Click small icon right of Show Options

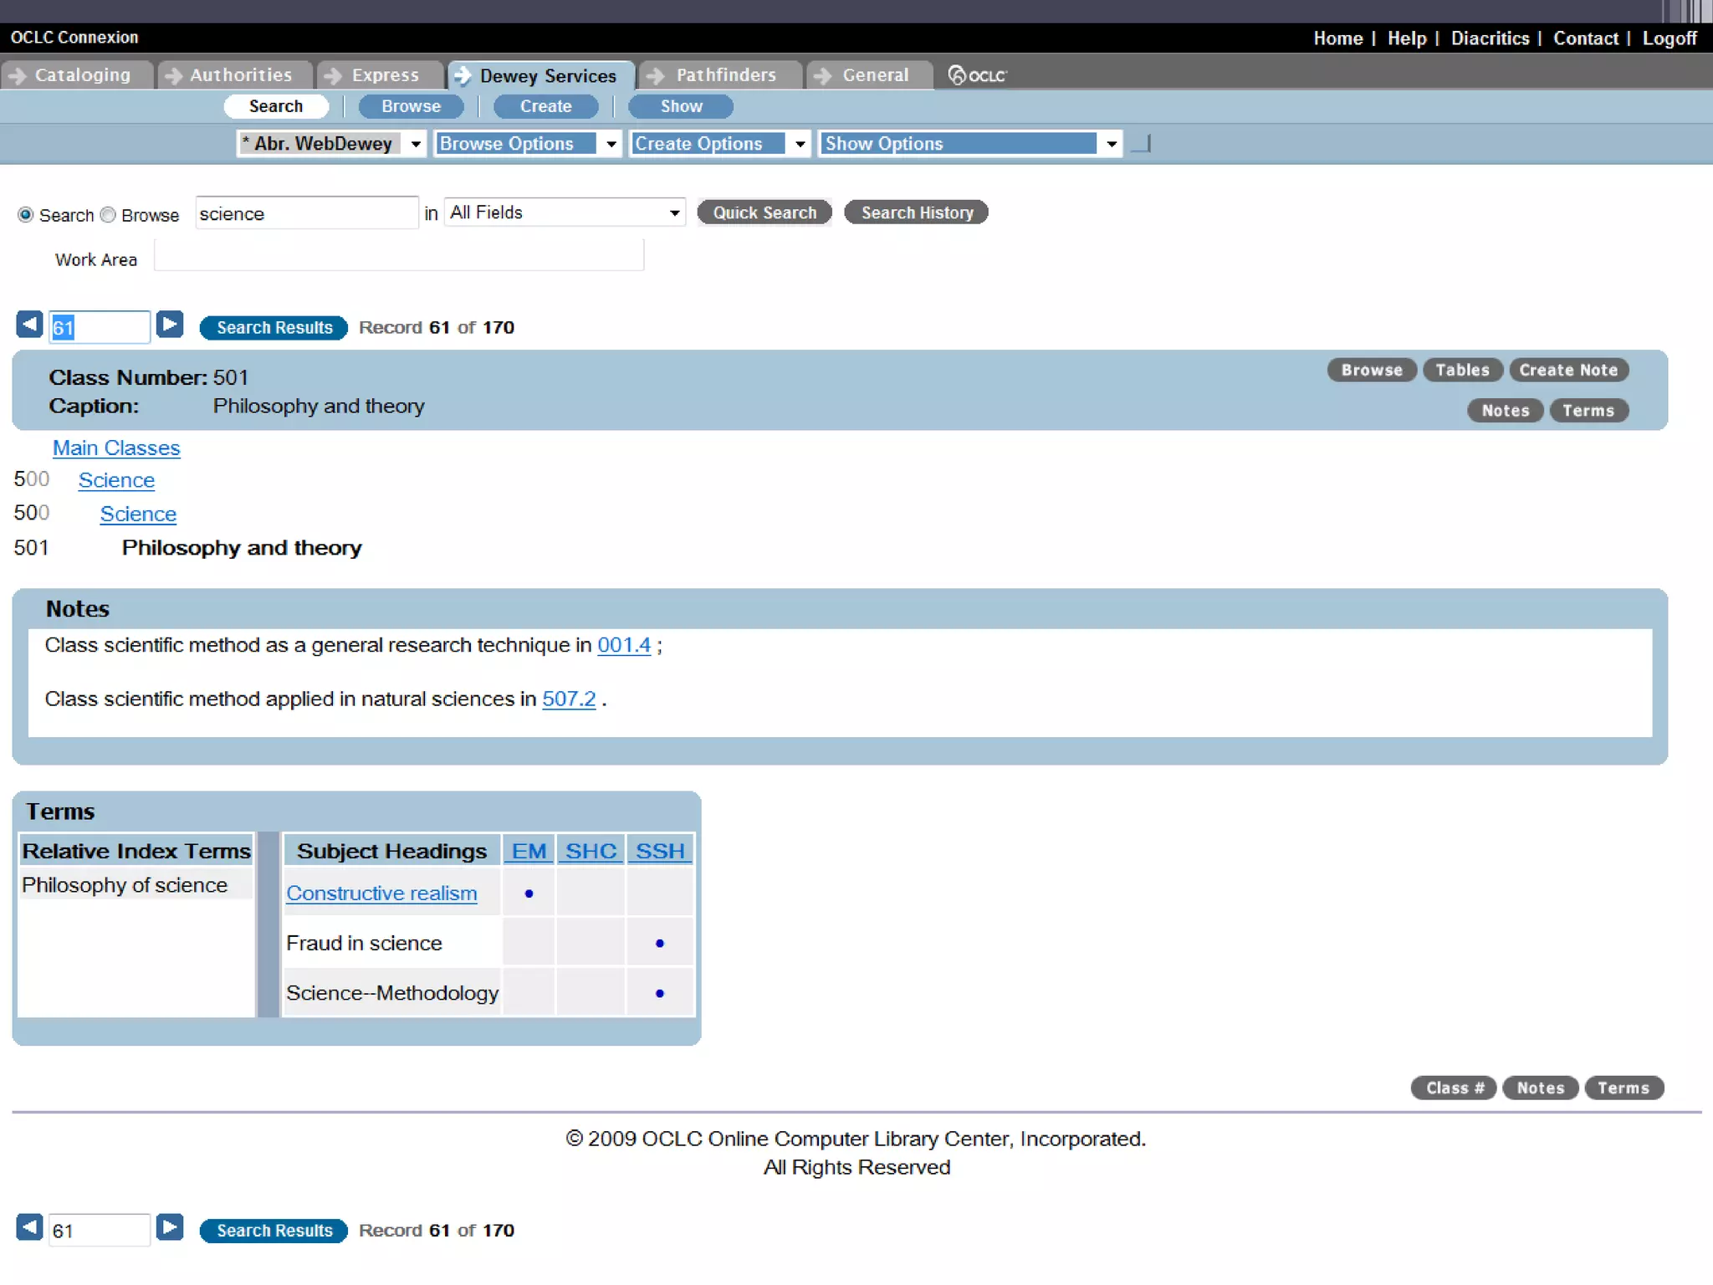click(x=1142, y=144)
